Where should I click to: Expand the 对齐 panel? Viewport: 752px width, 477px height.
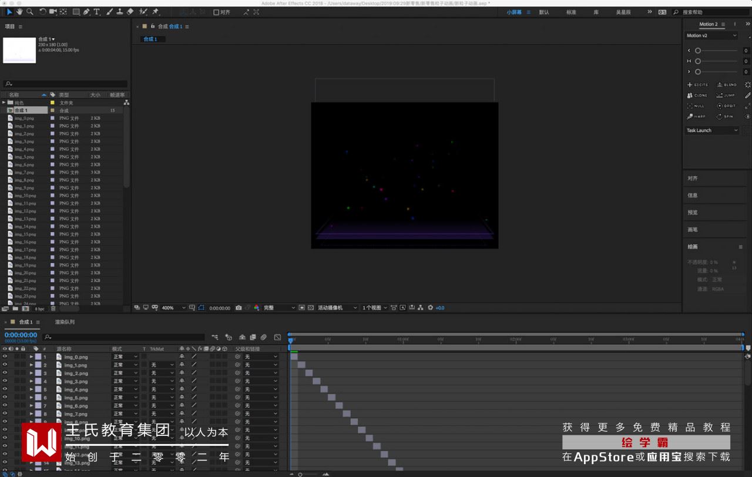693,179
